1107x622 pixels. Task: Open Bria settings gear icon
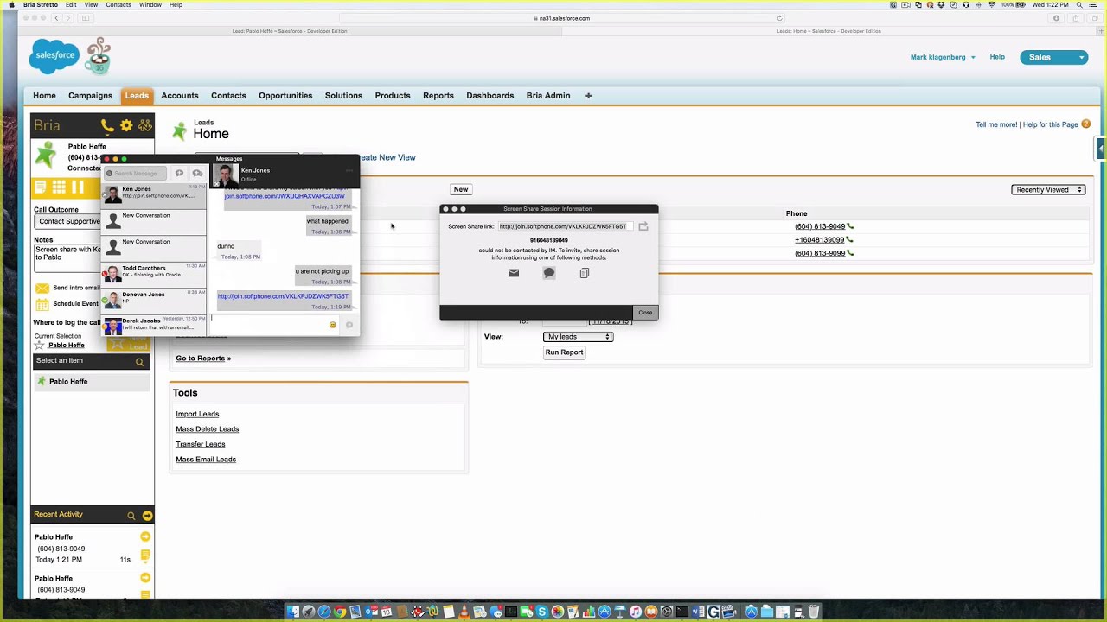[x=126, y=126]
